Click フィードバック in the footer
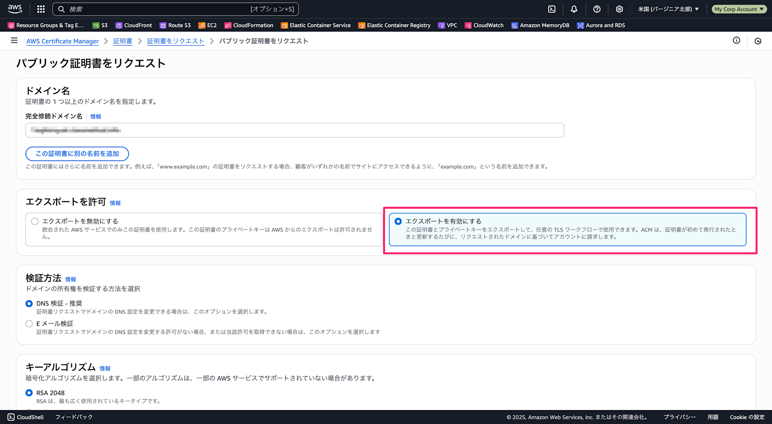The image size is (772, 424). (74, 417)
